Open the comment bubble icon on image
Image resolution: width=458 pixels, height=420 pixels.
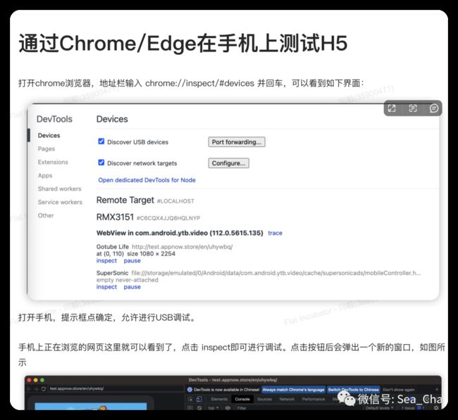tap(434, 108)
